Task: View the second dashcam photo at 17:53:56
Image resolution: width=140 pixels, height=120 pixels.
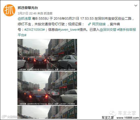Action: tap(47, 88)
